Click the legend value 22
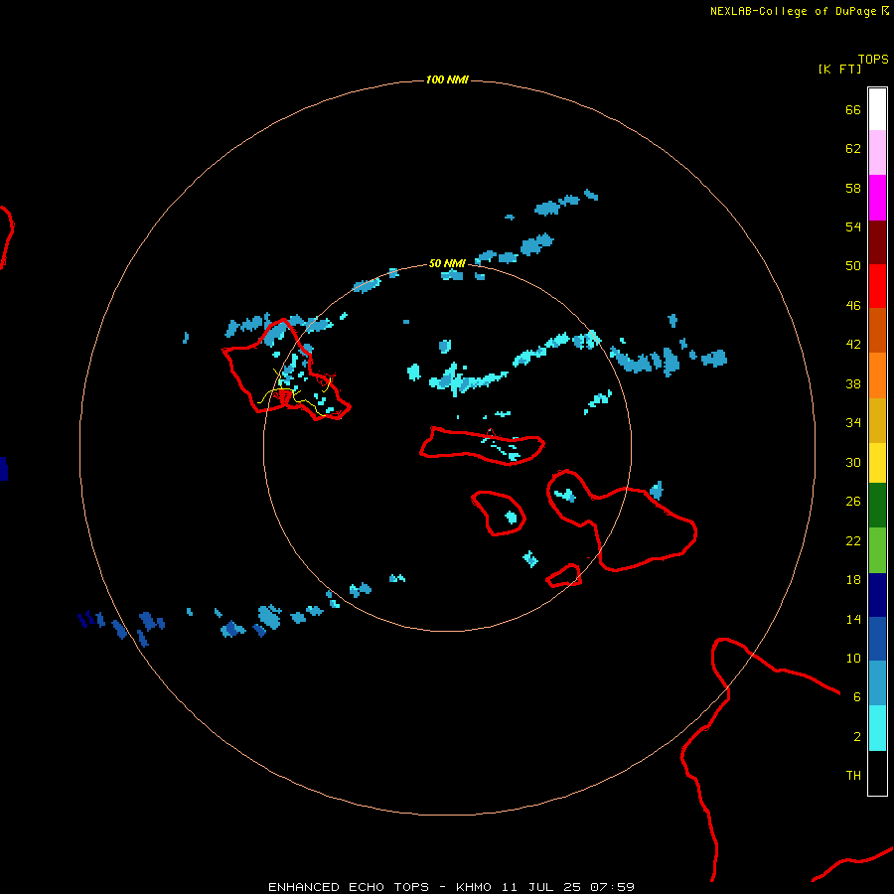Viewport: 894px width, 894px height. [x=853, y=540]
